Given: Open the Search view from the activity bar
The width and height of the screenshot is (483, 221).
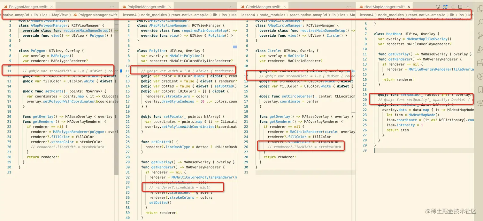Looking at the screenshot, I should click(x=480, y=22).
